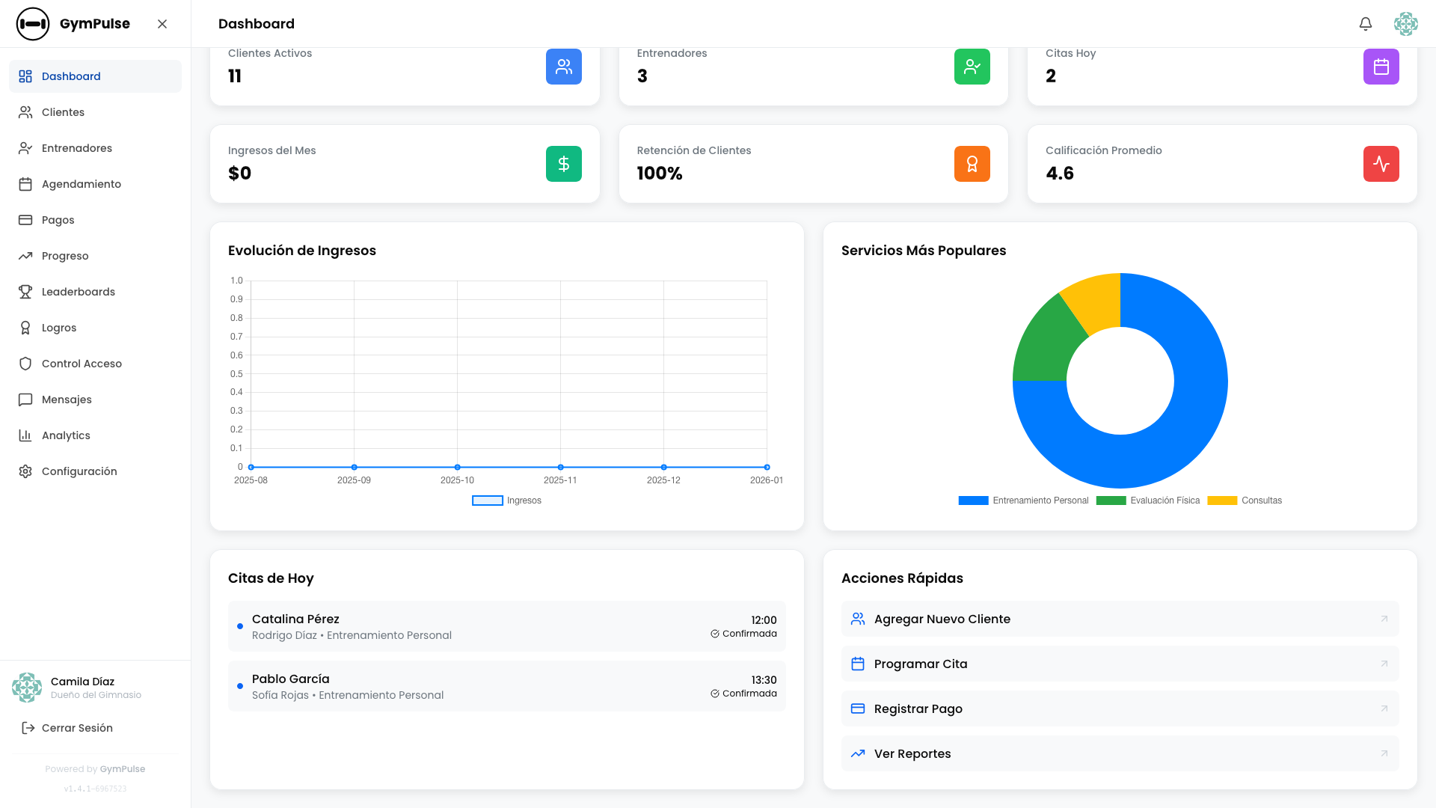Click the green dollar icon on Ingresos del Mes

tap(563, 164)
